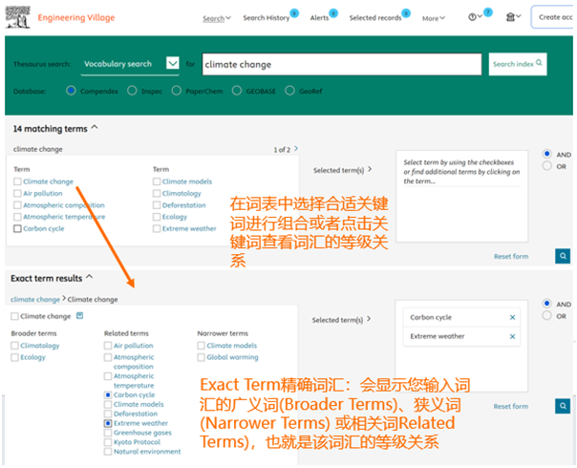The image size is (577, 468).
Task: Tick the Global warming narrower term
Action: tap(202, 357)
